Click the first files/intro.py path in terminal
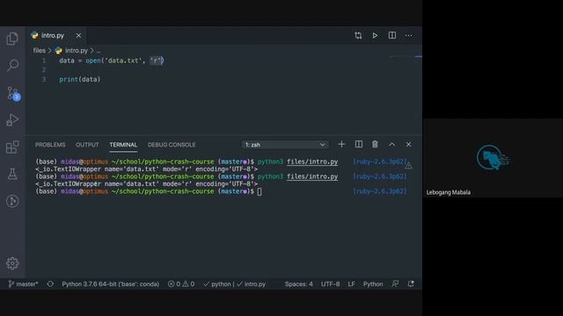This screenshot has height=316, width=563. (312, 162)
